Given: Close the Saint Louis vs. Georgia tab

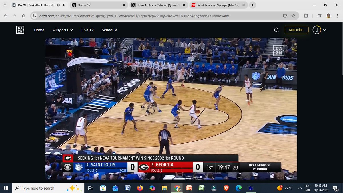Looking at the screenshot, I should 243,5.
